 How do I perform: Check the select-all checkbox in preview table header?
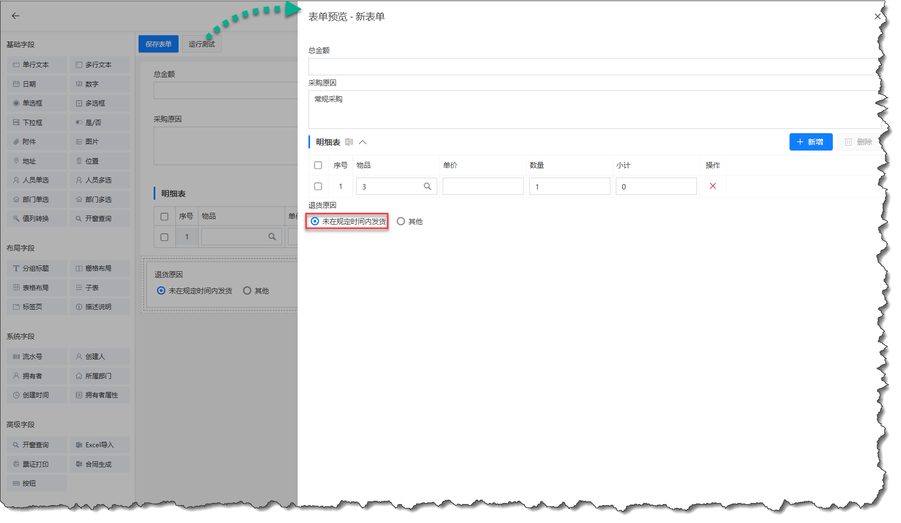(x=318, y=165)
